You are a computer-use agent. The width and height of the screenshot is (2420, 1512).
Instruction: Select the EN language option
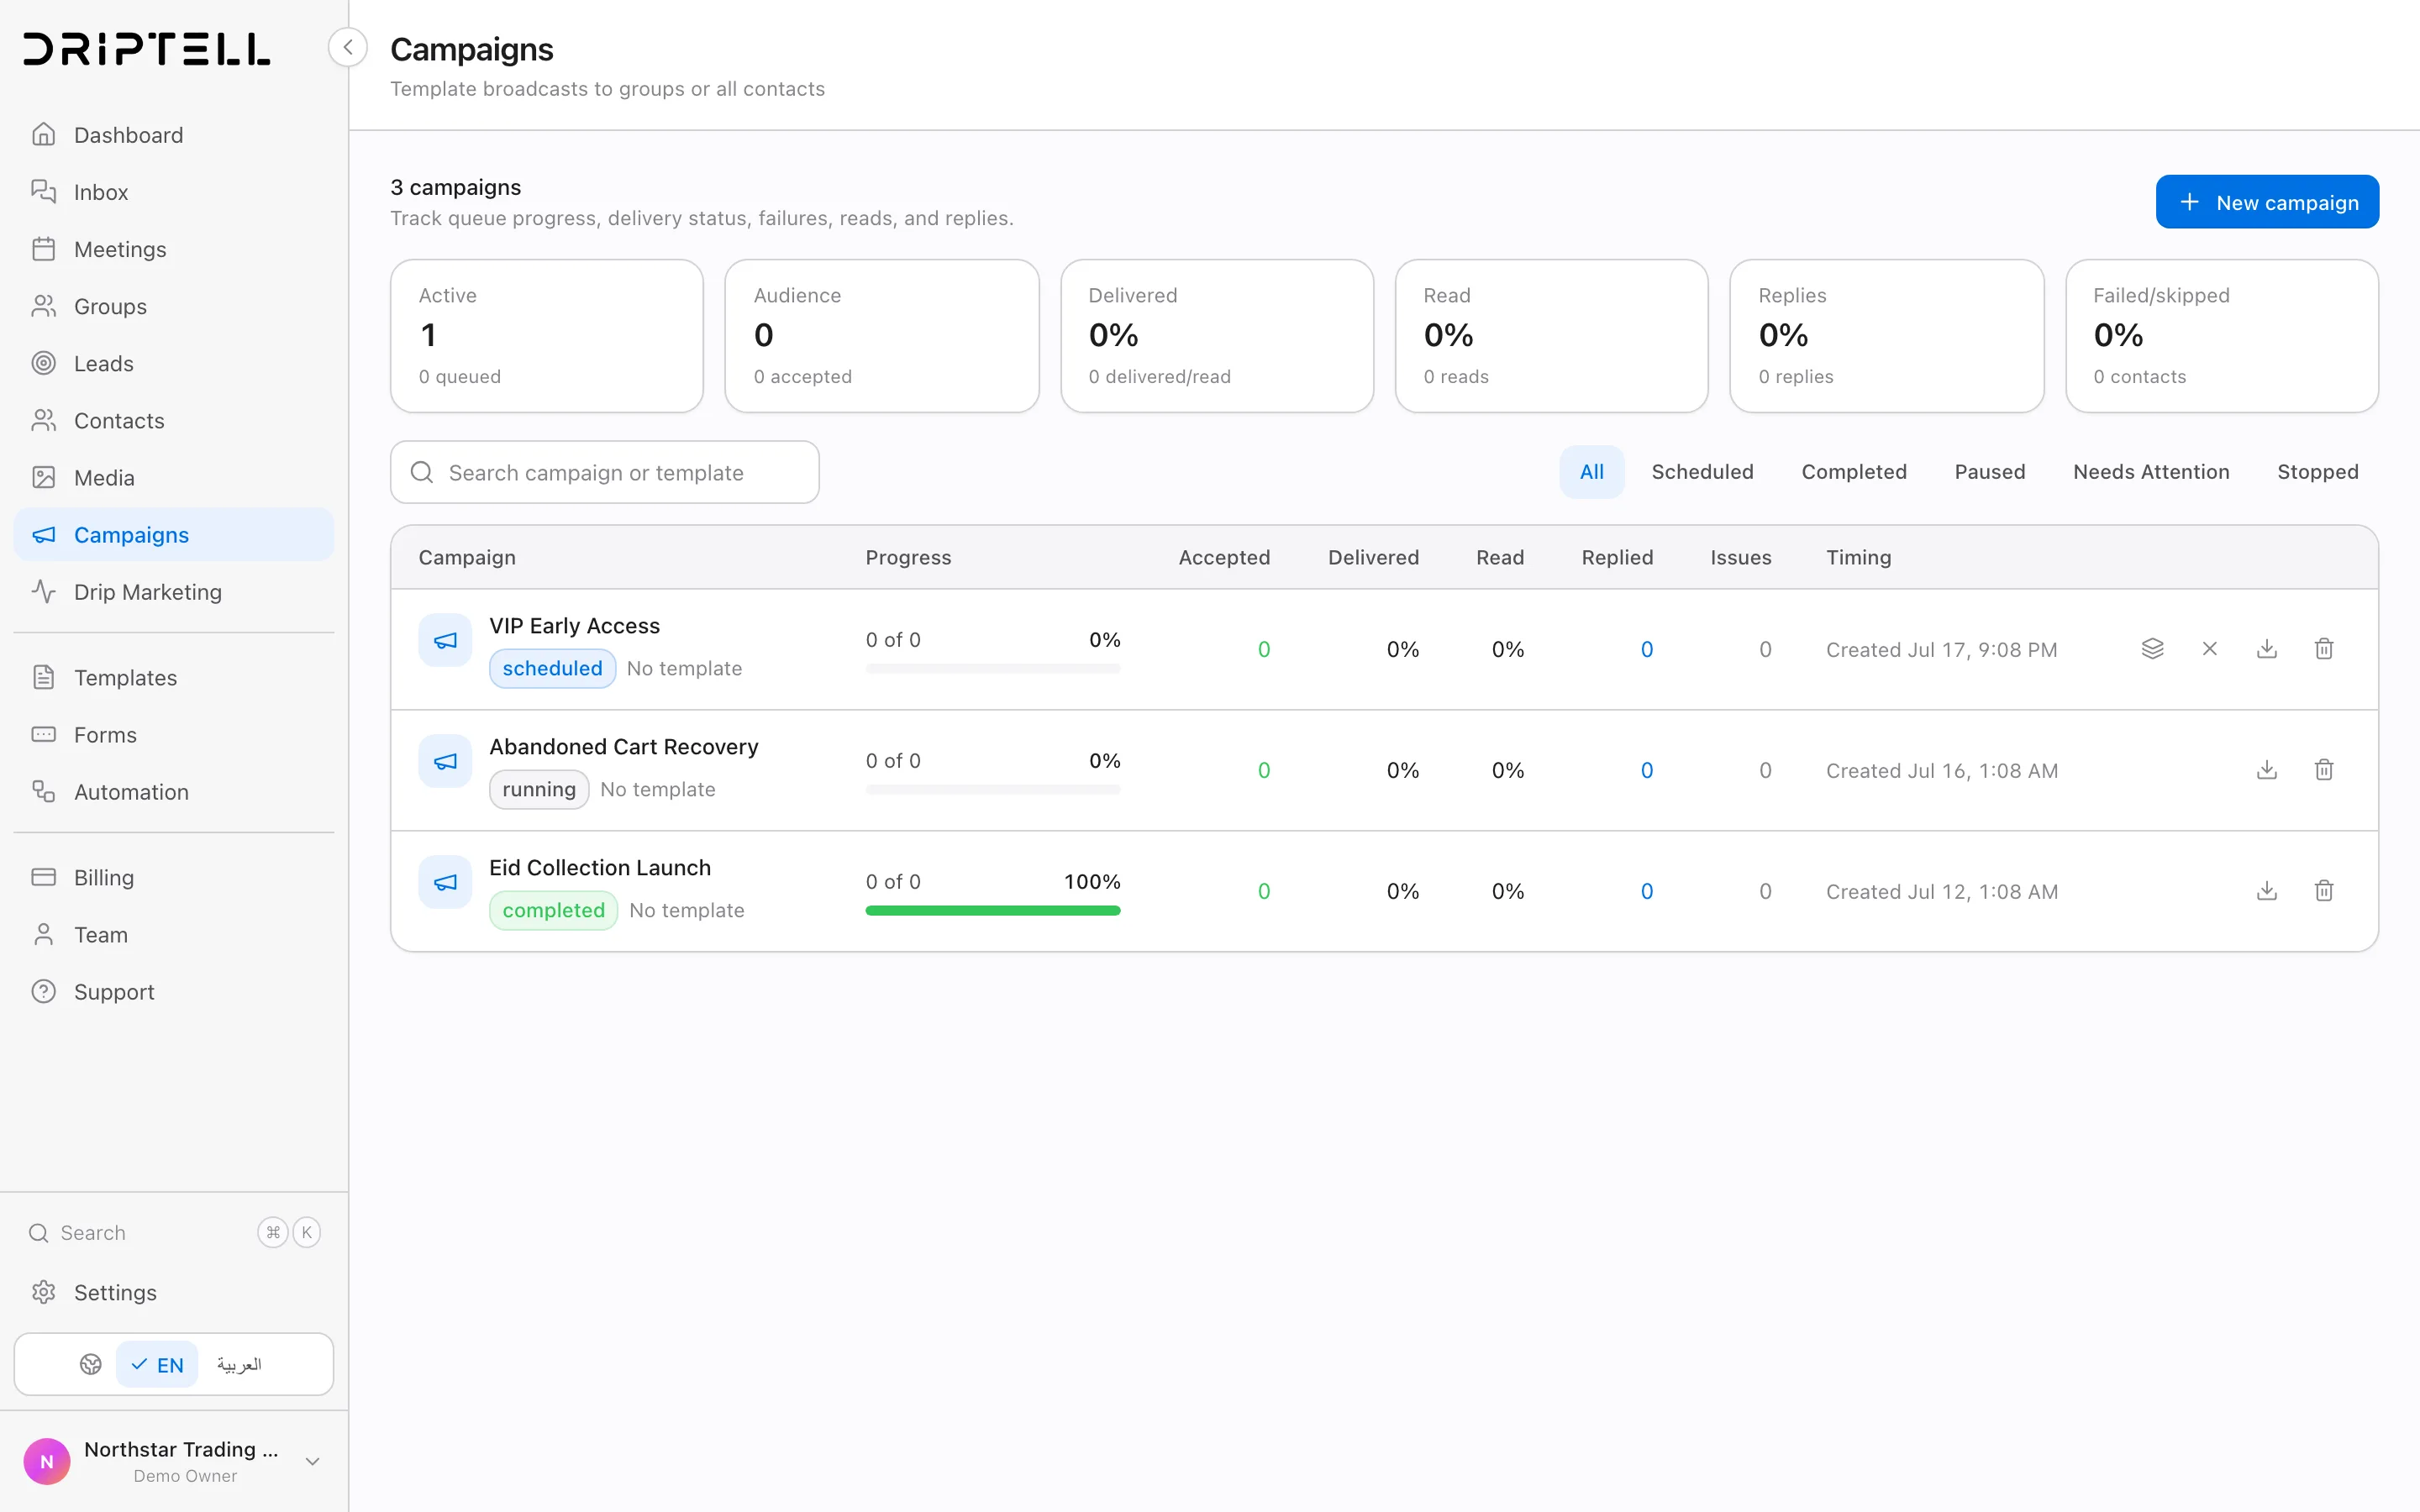pos(157,1364)
